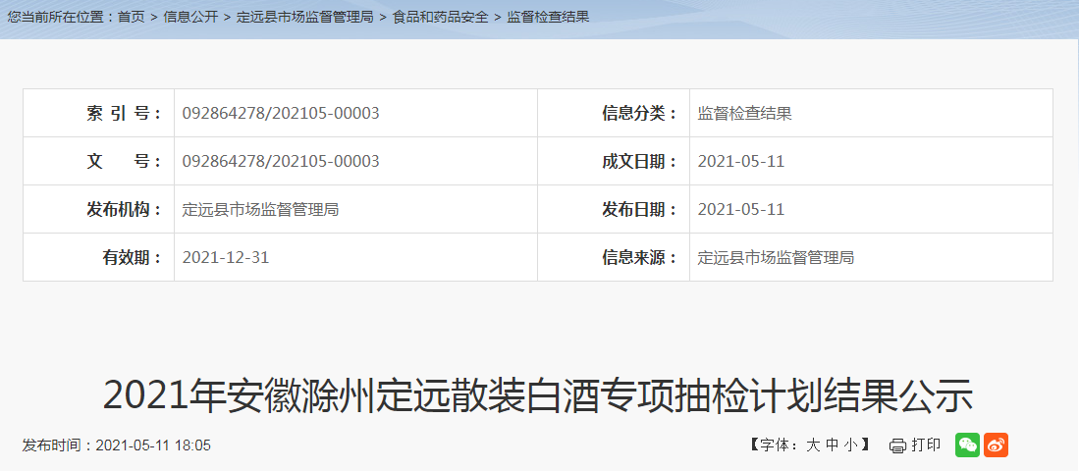Select the 信息来源 value 定远县市场监督管理局

(776, 257)
